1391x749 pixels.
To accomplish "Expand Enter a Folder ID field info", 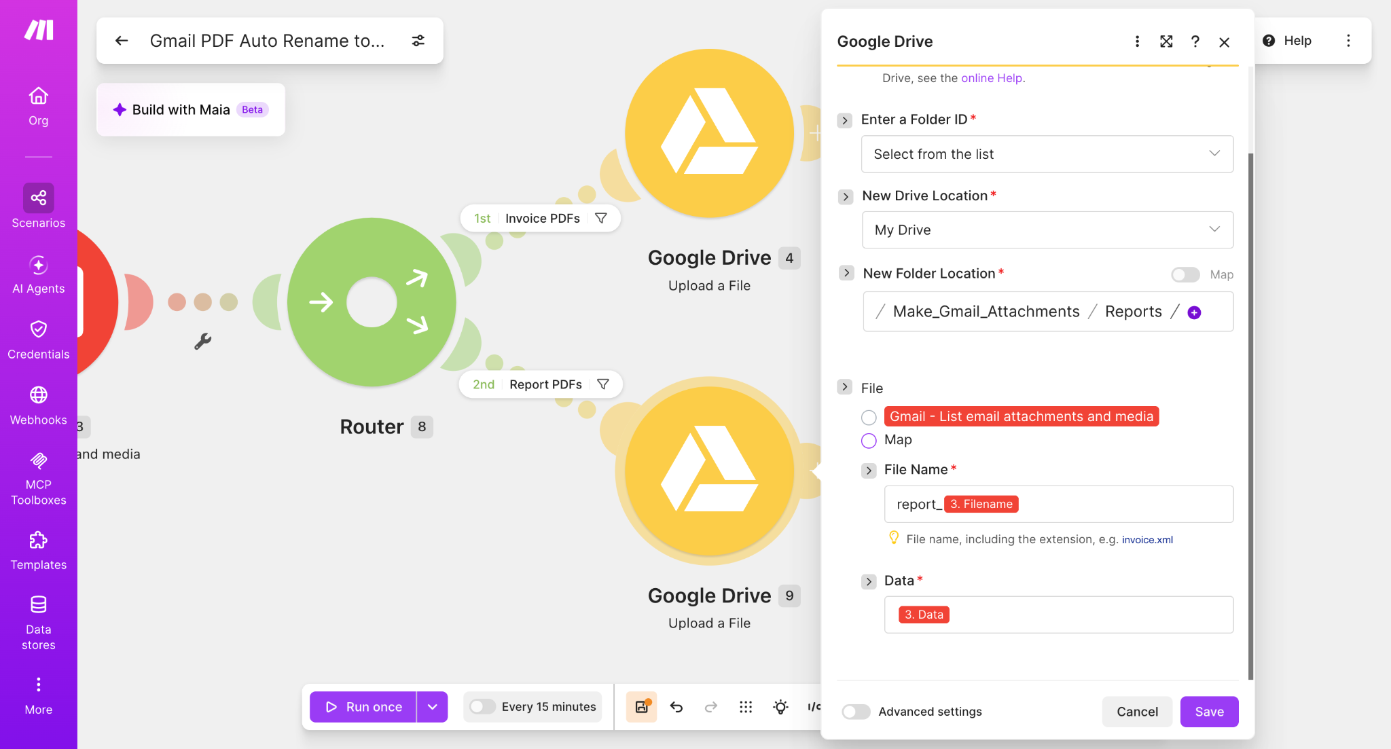I will pos(844,120).
